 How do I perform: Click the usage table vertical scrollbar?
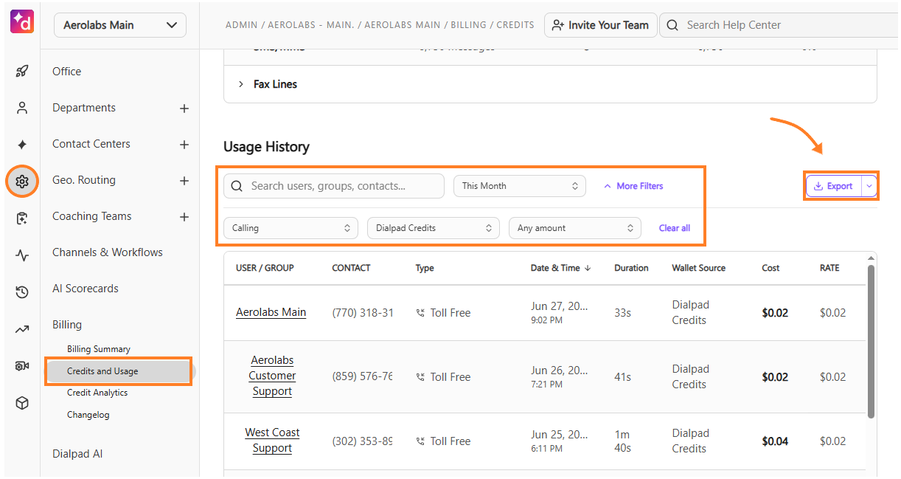pyautogui.click(x=871, y=342)
